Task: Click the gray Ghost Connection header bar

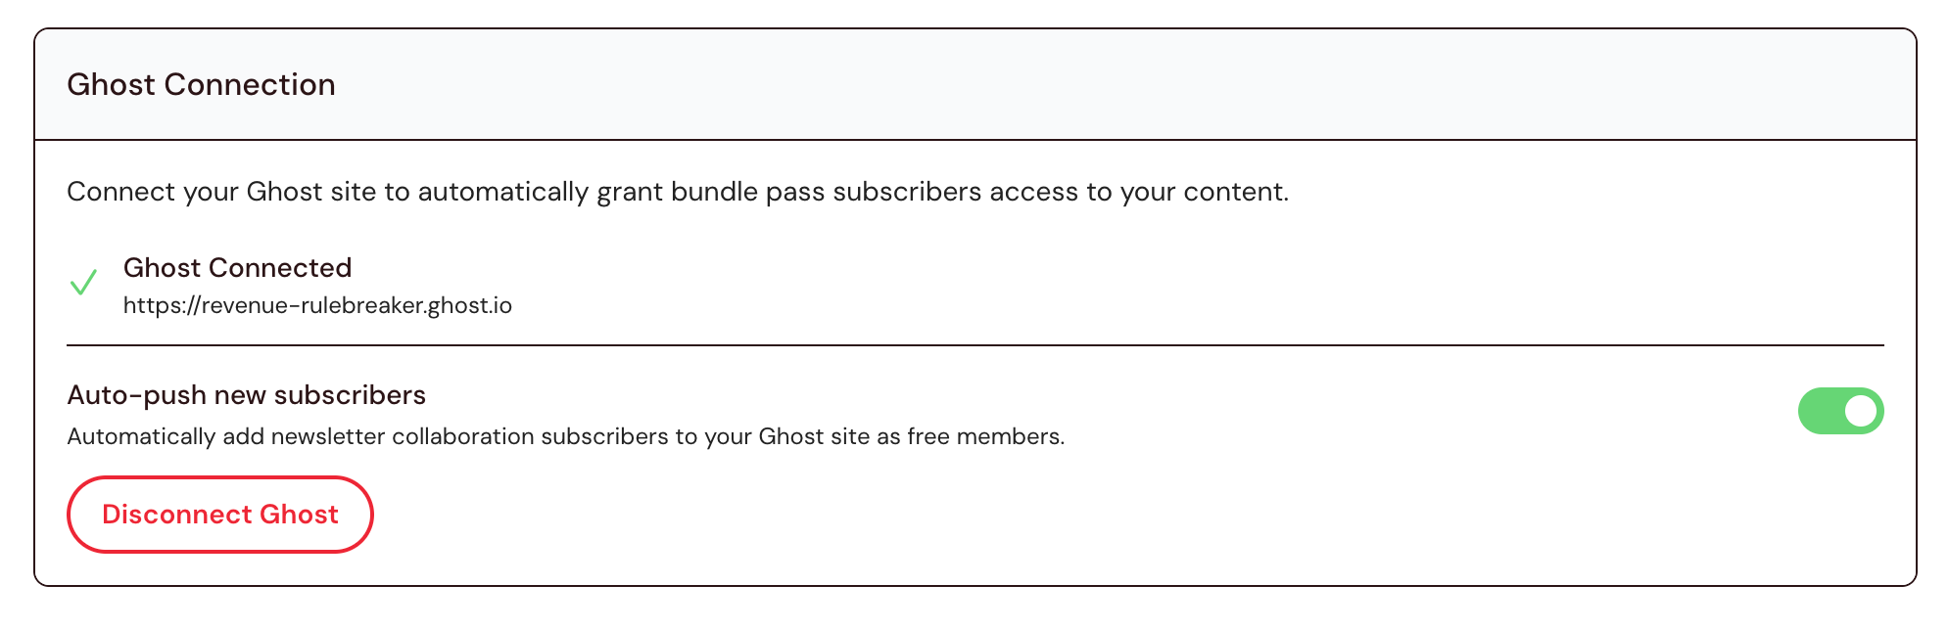Action: (x=1077, y=85)
